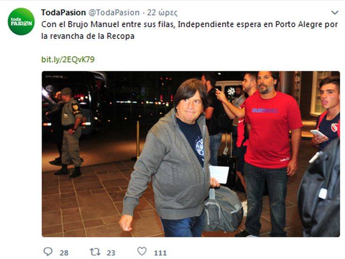The height and width of the screenshot is (259, 345).
Task: Click the second tweet line "la revancha de la Recopa"
Action: (88, 36)
